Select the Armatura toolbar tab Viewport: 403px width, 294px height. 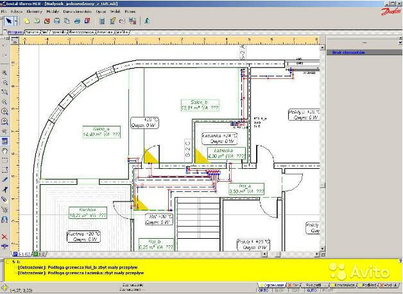pos(107,31)
